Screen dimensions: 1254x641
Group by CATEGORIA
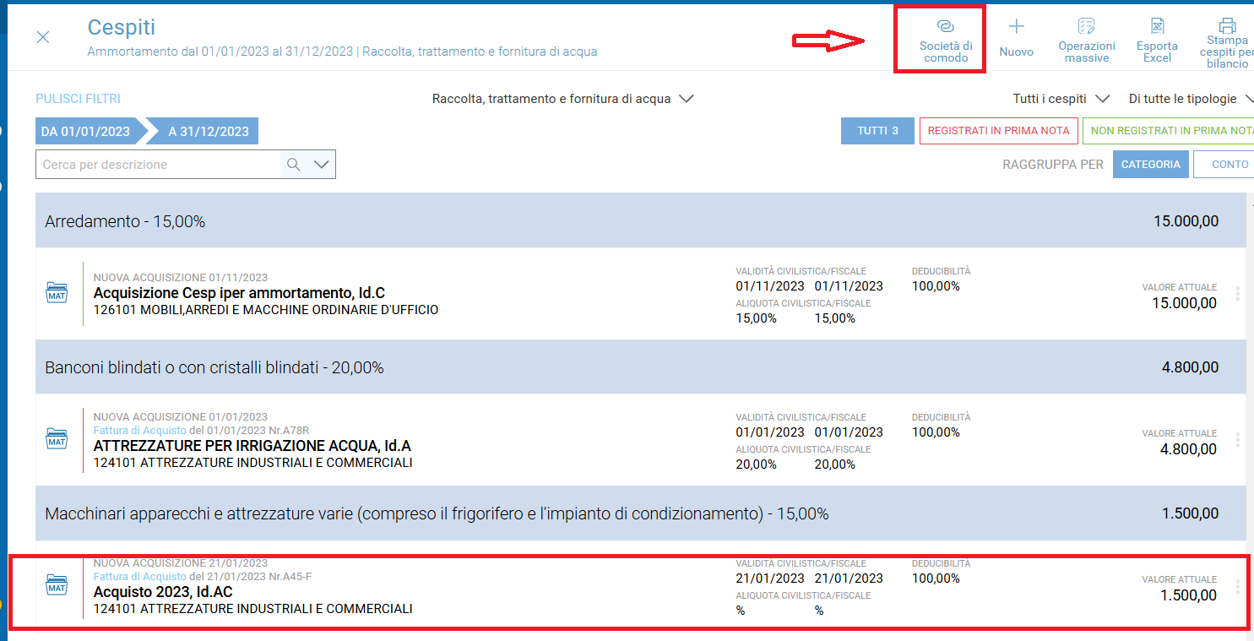(1151, 165)
